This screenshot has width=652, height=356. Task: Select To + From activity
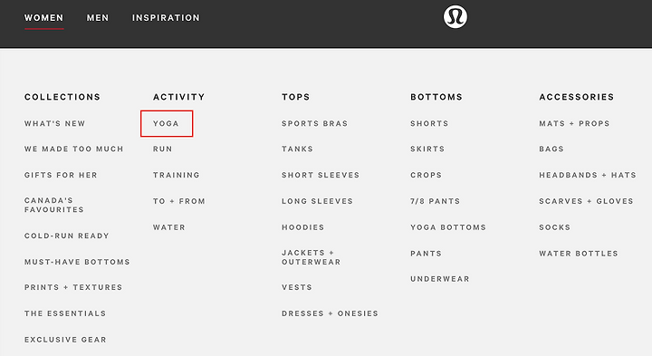point(179,201)
